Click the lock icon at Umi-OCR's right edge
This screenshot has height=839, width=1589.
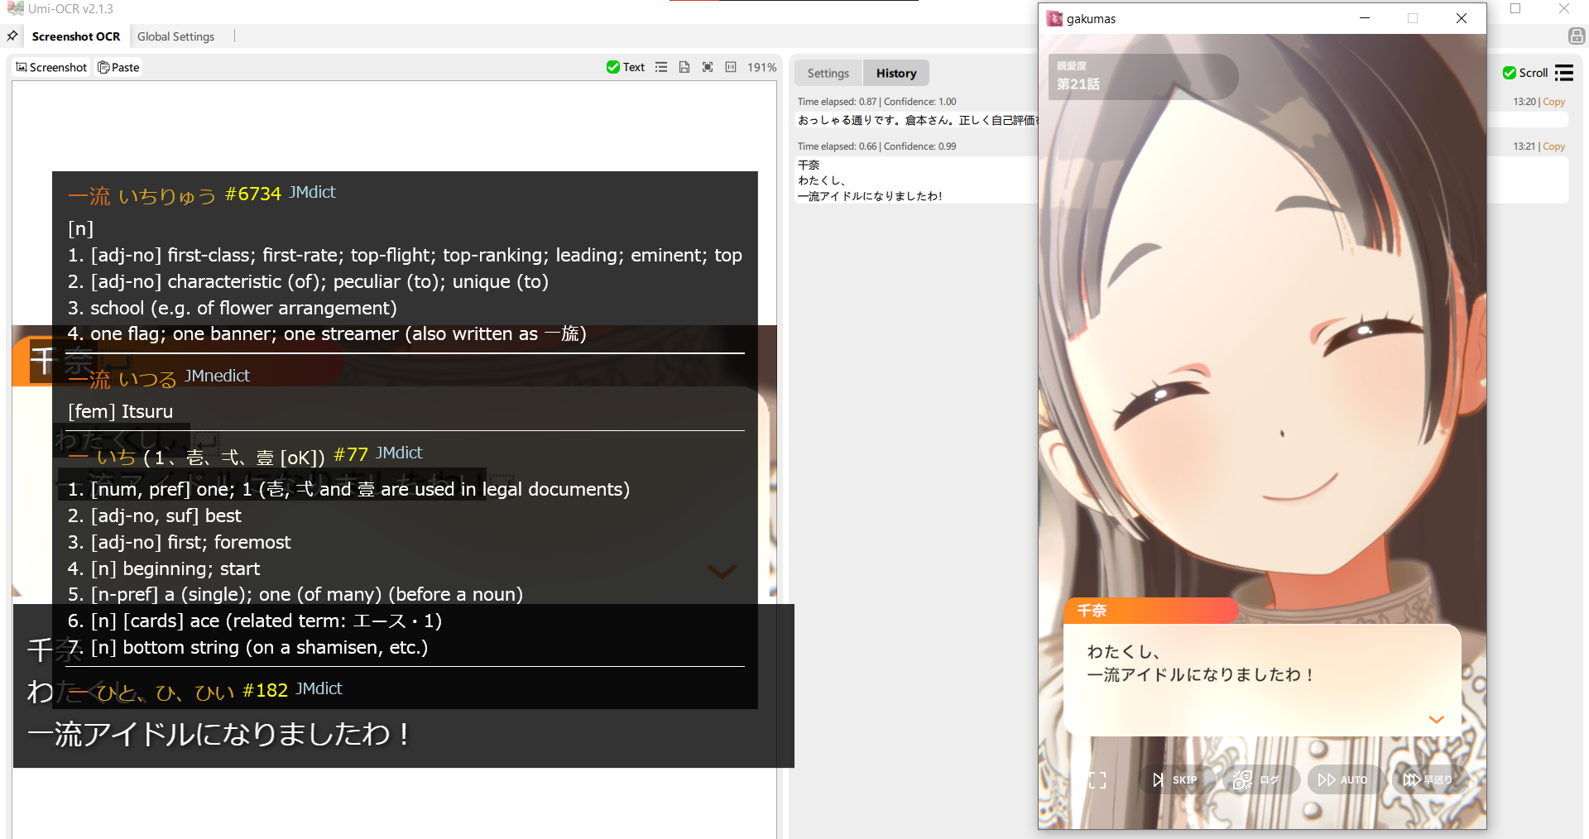(1577, 36)
